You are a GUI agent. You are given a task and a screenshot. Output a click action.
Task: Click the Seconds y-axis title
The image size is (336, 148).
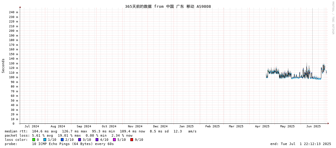pos(3,66)
